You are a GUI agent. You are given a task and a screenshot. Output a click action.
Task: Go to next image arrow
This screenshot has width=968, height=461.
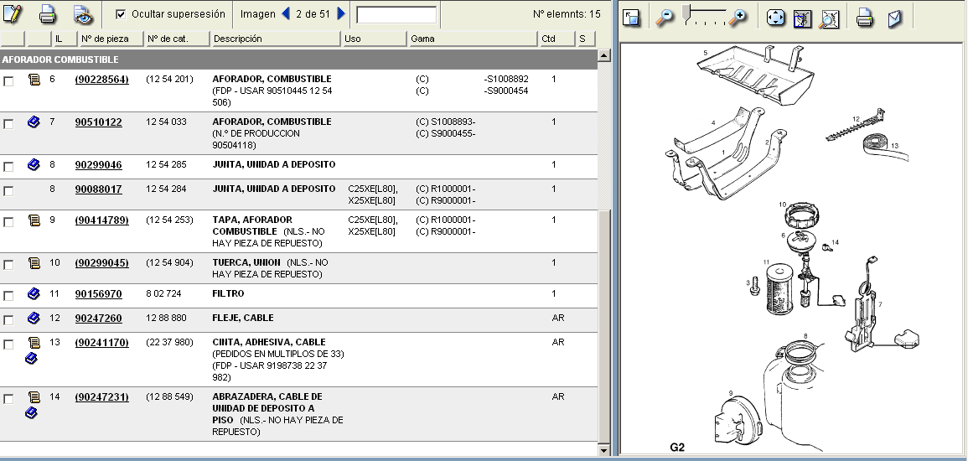pyautogui.click(x=341, y=13)
